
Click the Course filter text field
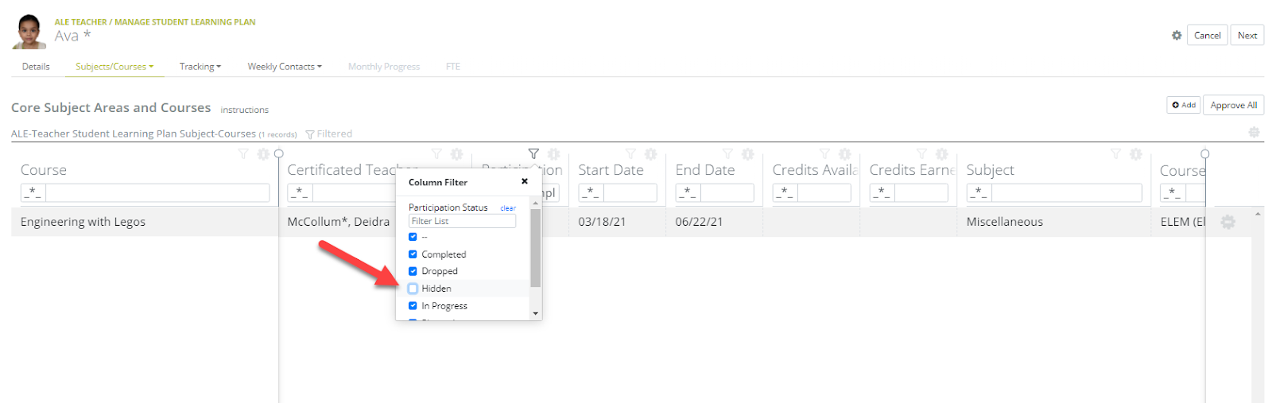tap(157, 192)
